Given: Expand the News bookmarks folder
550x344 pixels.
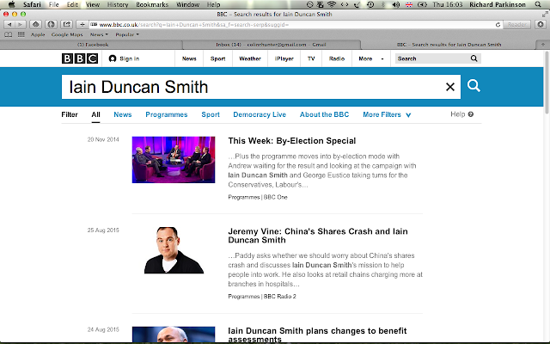Looking at the screenshot, I should click(x=99, y=34).
